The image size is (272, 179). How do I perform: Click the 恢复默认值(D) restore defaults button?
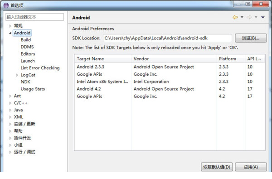coord(217,167)
